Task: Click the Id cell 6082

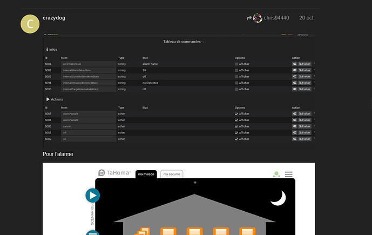Action: tap(48, 139)
